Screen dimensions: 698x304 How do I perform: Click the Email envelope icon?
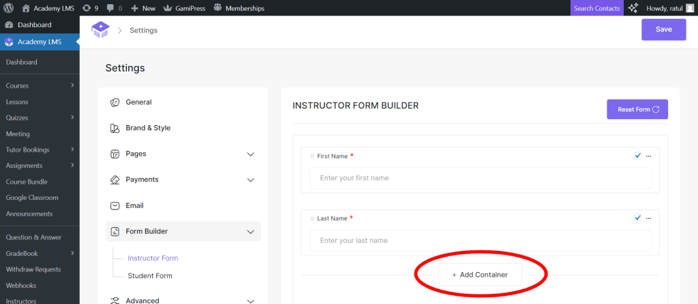coord(115,206)
